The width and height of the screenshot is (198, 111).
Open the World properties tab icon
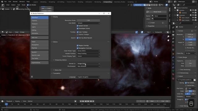173,45
